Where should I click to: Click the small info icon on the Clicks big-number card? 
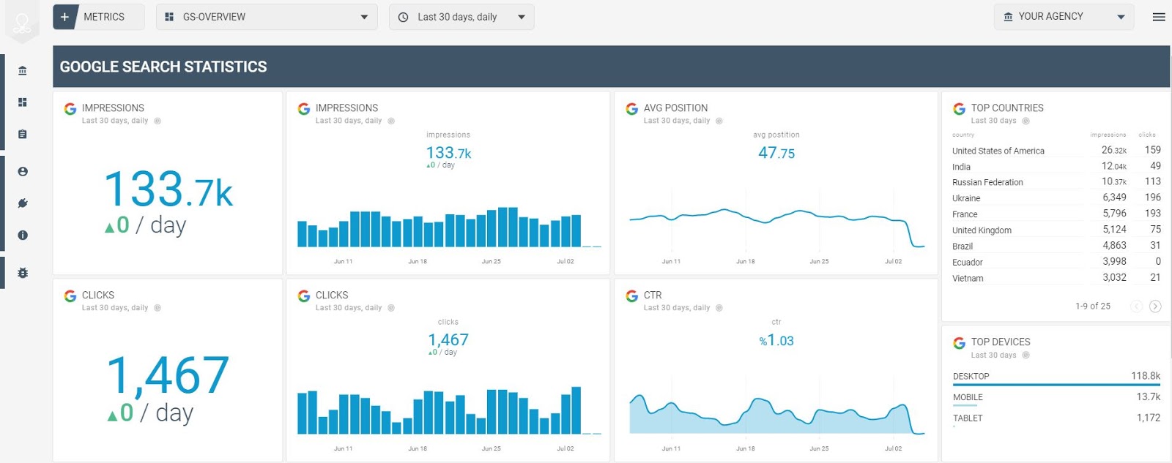pos(157,308)
